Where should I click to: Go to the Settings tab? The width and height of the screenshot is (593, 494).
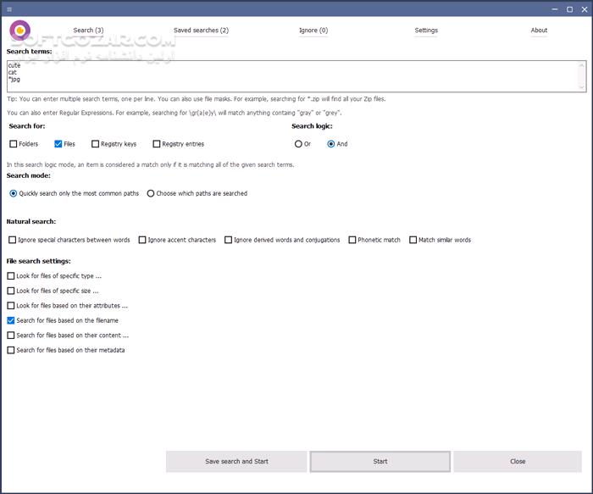426,31
